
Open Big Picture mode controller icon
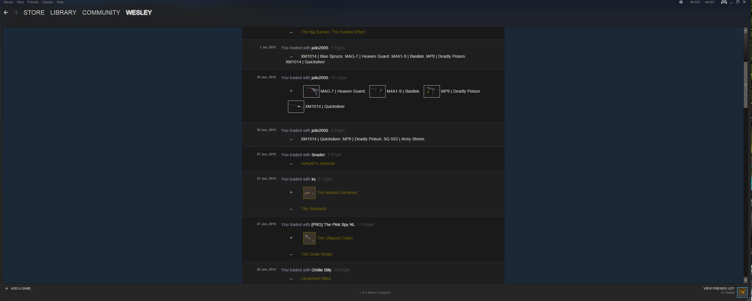(x=724, y=2)
